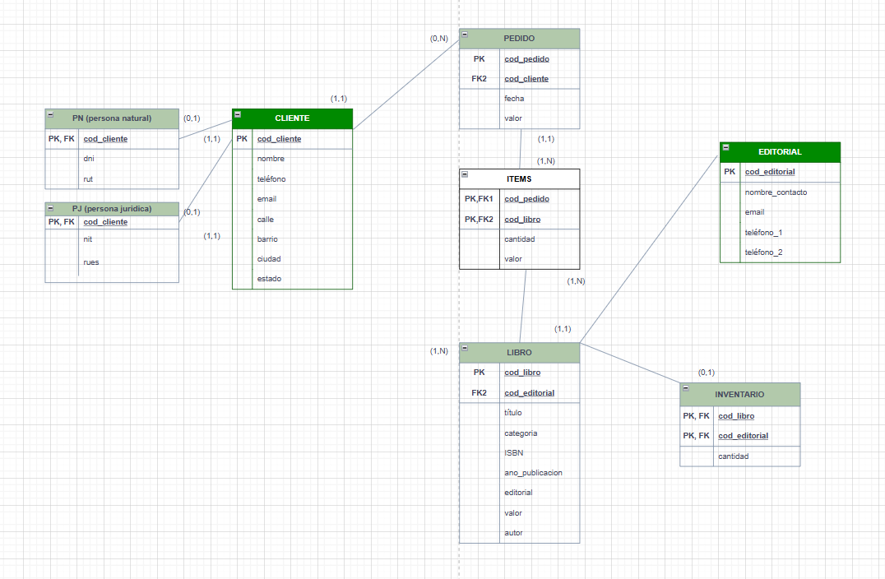Click the nombre field in CLIENTE
The width and height of the screenshot is (885, 579).
pos(271,159)
